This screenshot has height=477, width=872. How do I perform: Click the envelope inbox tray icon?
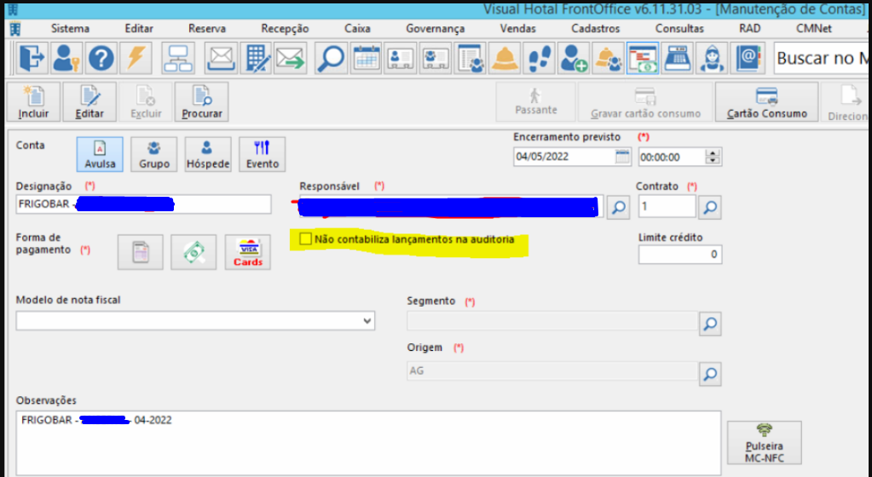click(221, 58)
